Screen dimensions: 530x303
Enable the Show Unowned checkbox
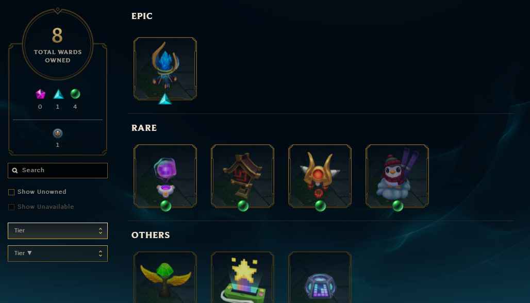[x=11, y=192]
